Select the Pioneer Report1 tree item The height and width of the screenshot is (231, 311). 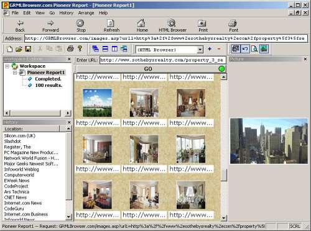[45, 73]
